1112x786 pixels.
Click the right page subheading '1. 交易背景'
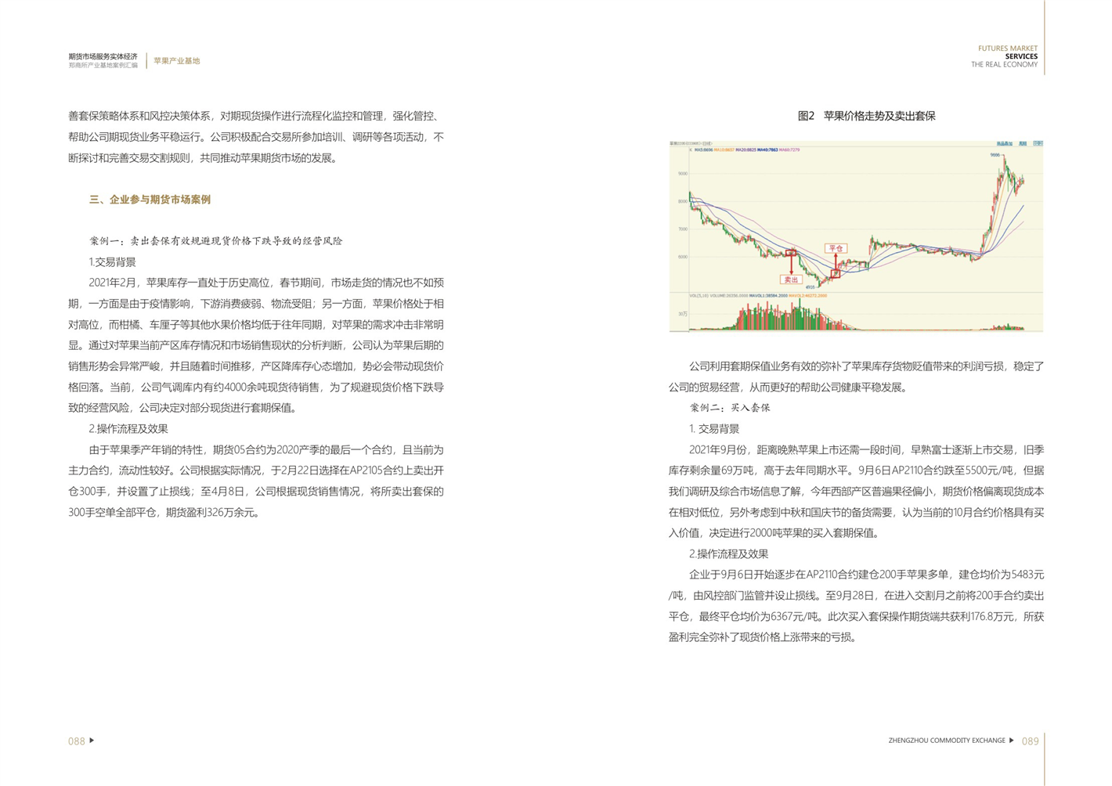(x=713, y=429)
